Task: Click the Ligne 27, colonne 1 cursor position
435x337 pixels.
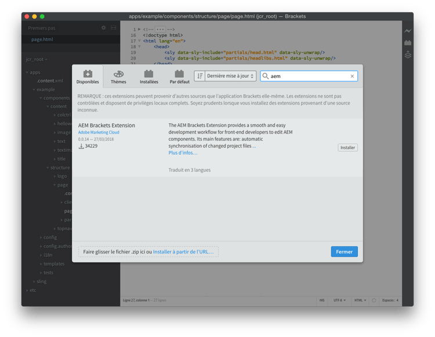Action: click(x=136, y=300)
